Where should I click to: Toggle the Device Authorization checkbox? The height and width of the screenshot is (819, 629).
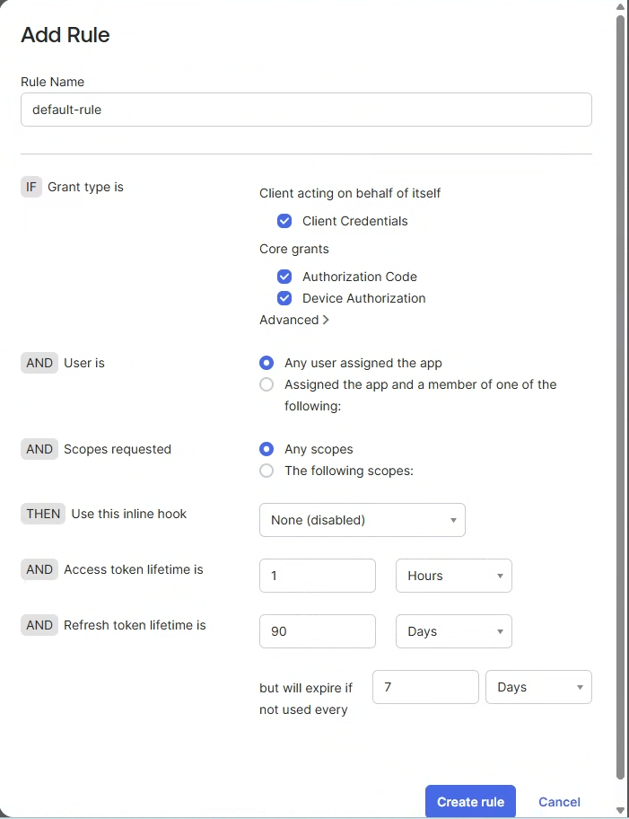click(284, 298)
